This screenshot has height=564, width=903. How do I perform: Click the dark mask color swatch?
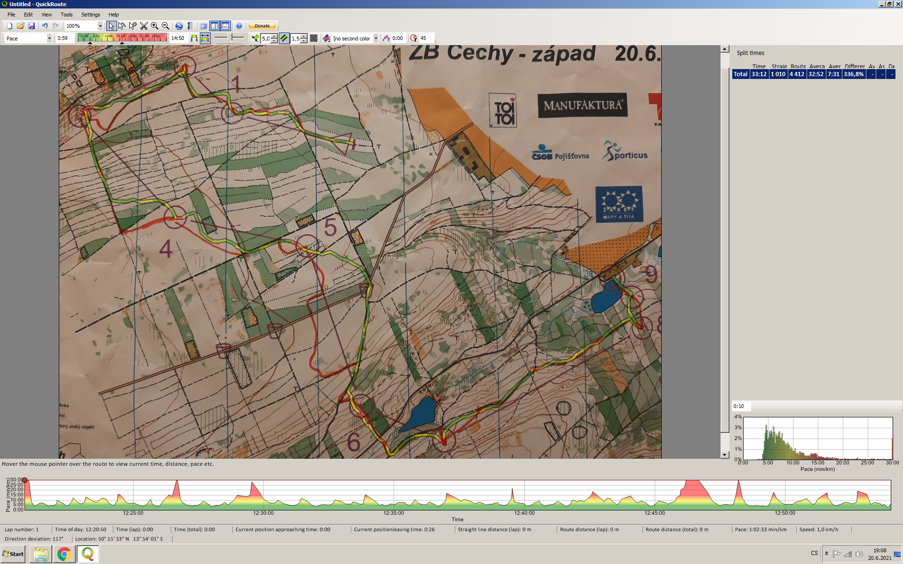click(314, 38)
